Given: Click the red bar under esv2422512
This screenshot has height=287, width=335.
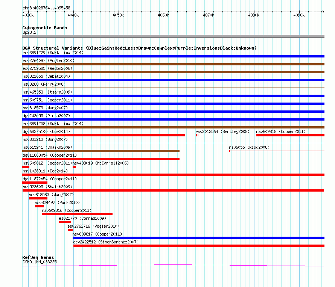Looking at the screenshot, I should (199, 246).
